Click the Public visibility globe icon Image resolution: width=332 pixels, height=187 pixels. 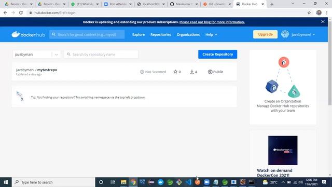click(x=210, y=72)
